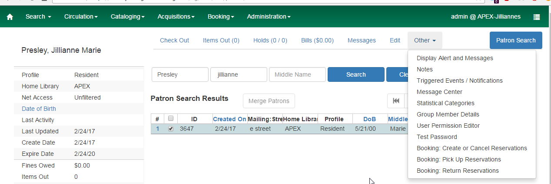Click the row number 1 link
This screenshot has height=184, width=551.
click(x=158, y=129)
